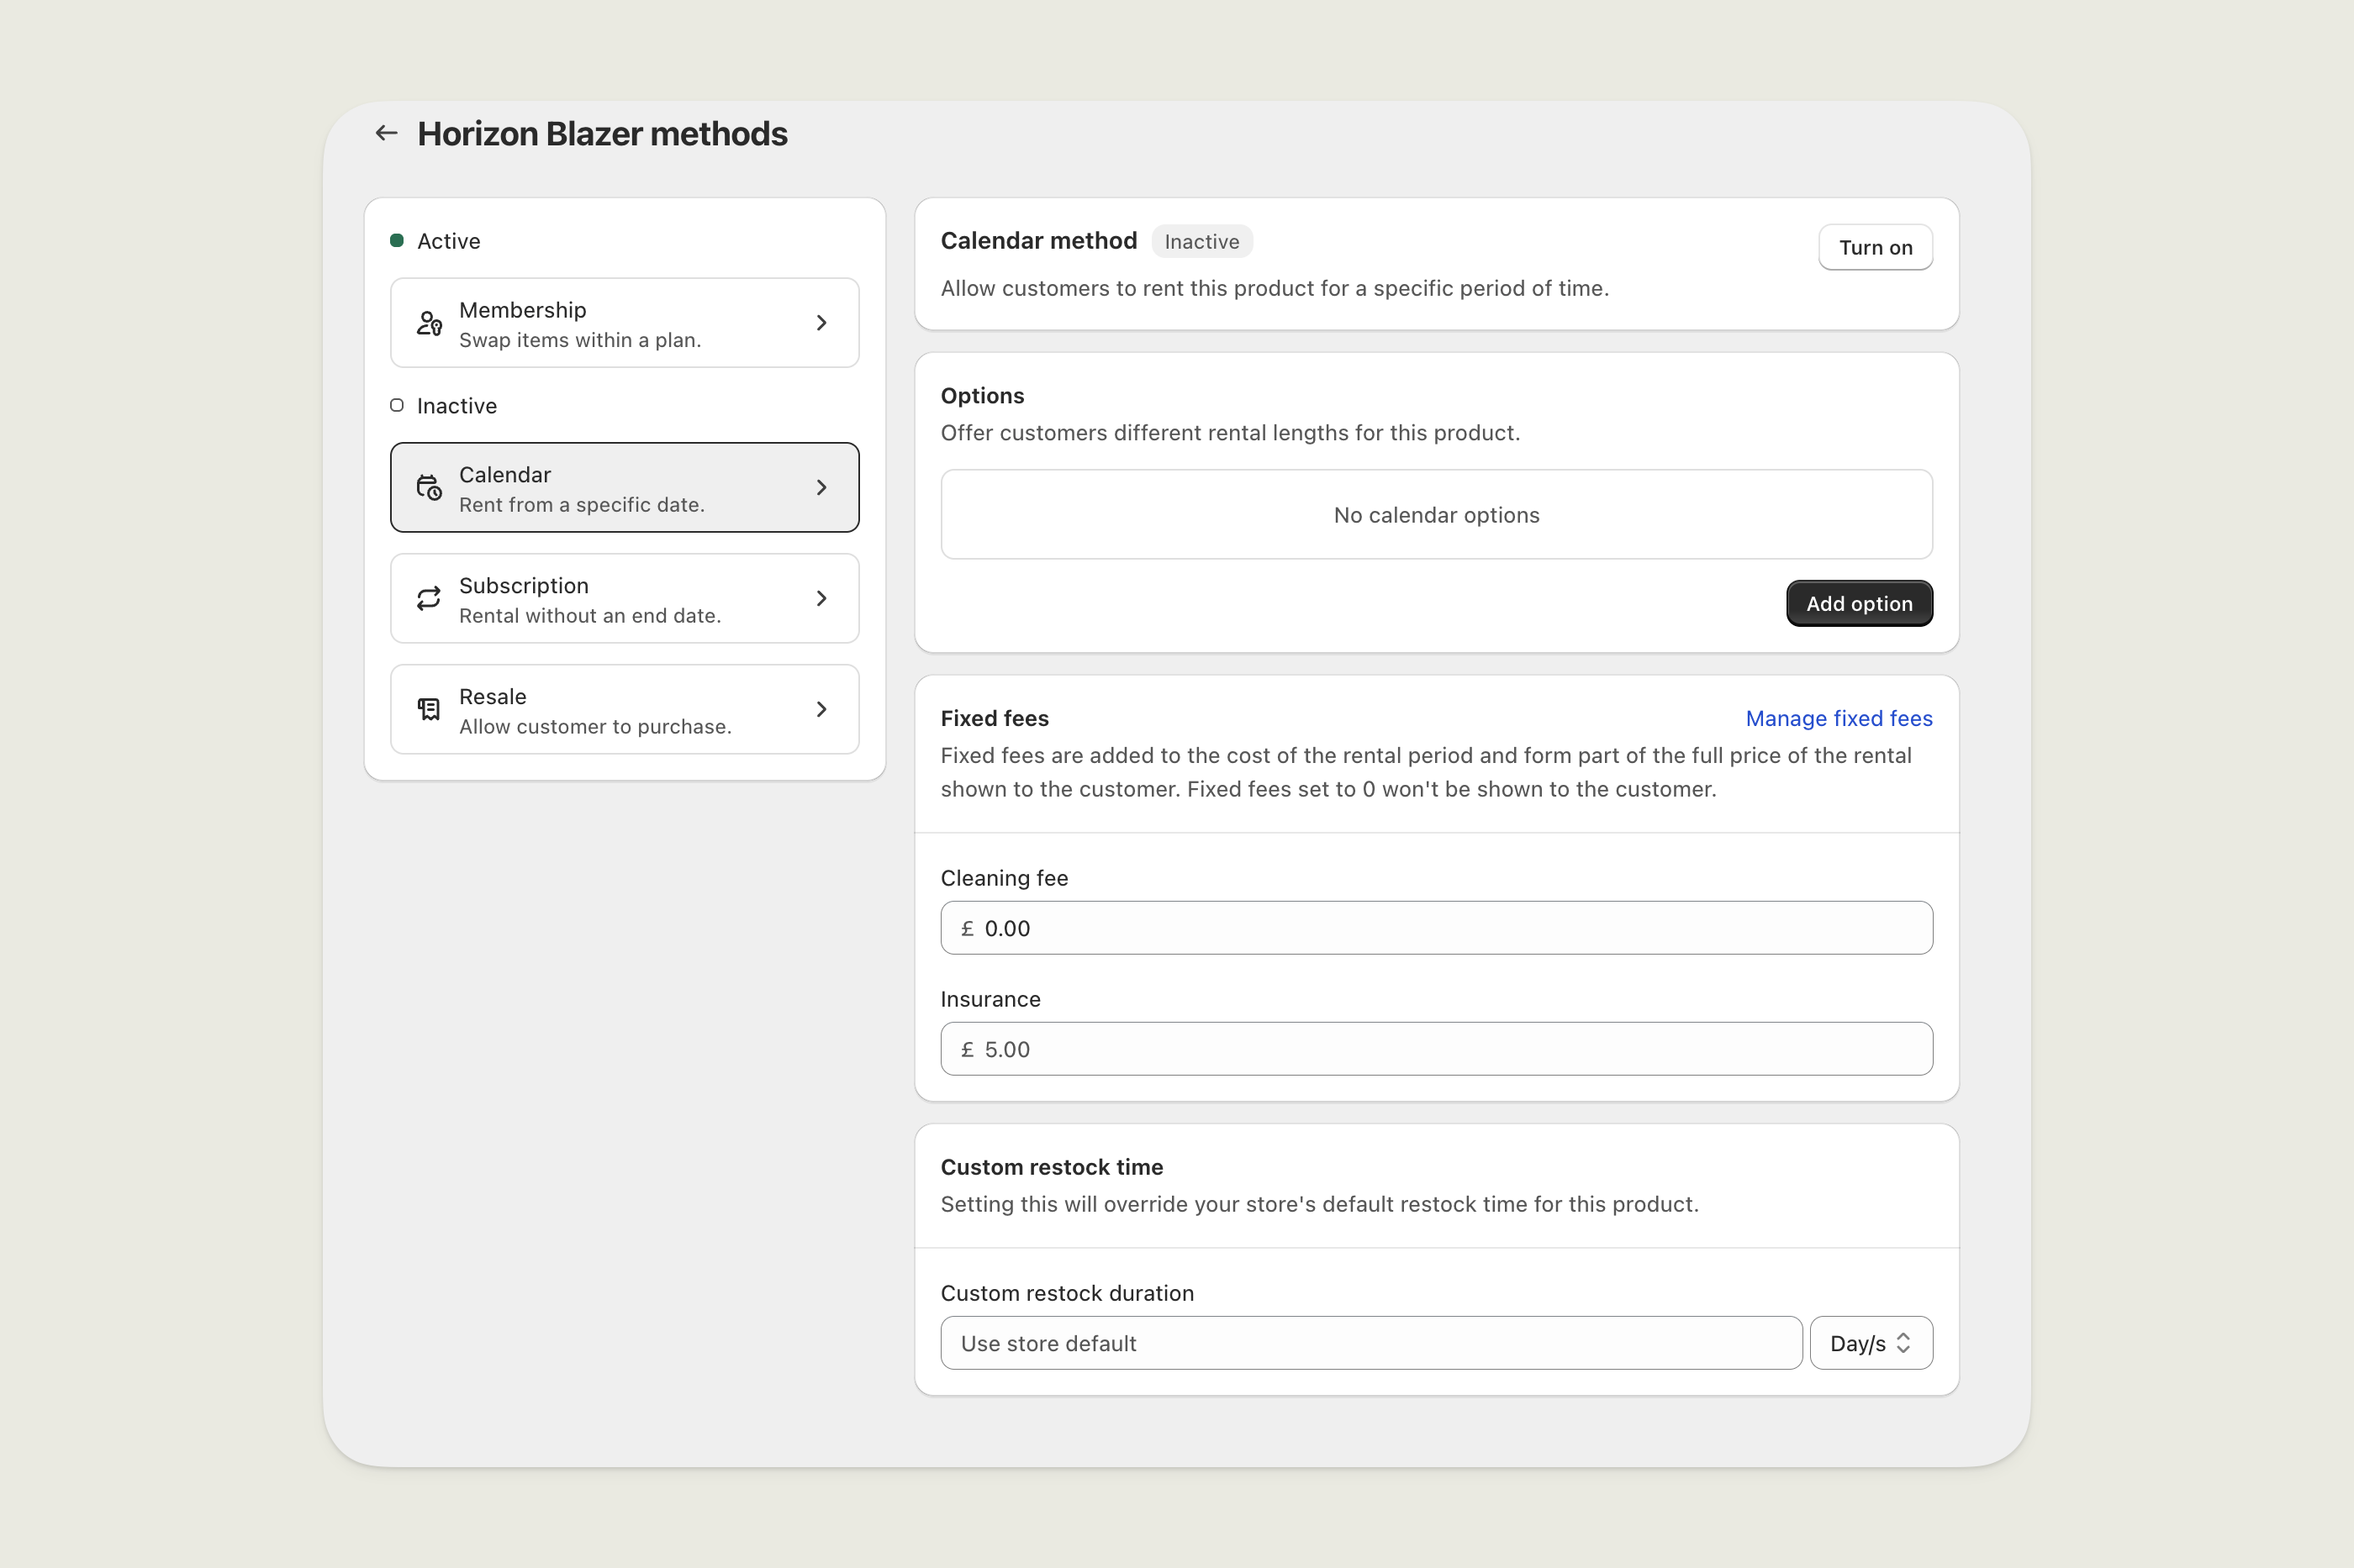This screenshot has width=2354, height=1568.
Task: Expand Subscription method chevron
Action: pyautogui.click(x=821, y=599)
